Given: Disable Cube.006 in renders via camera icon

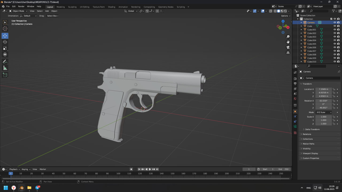Looking at the screenshot, I should (338, 47).
